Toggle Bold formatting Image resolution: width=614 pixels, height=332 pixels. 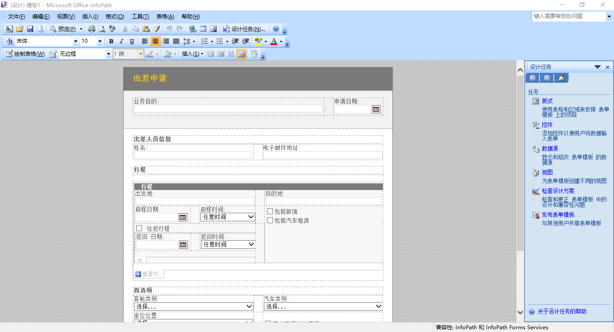coord(111,41)
